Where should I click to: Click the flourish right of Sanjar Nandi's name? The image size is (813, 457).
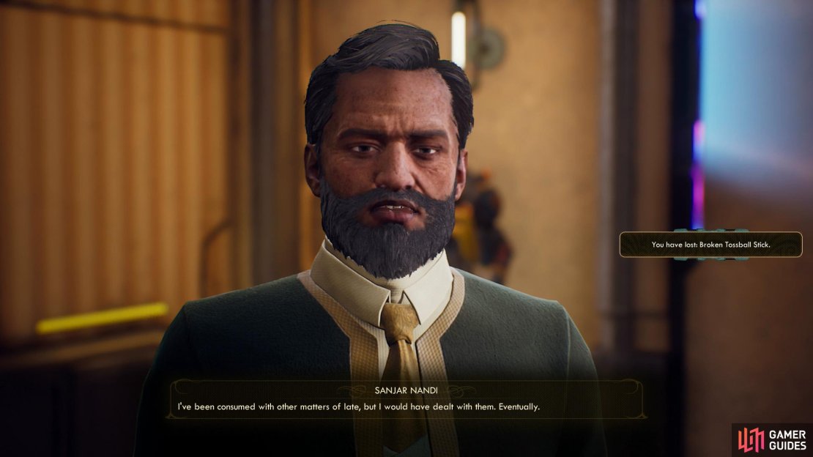tap(459, 390)
